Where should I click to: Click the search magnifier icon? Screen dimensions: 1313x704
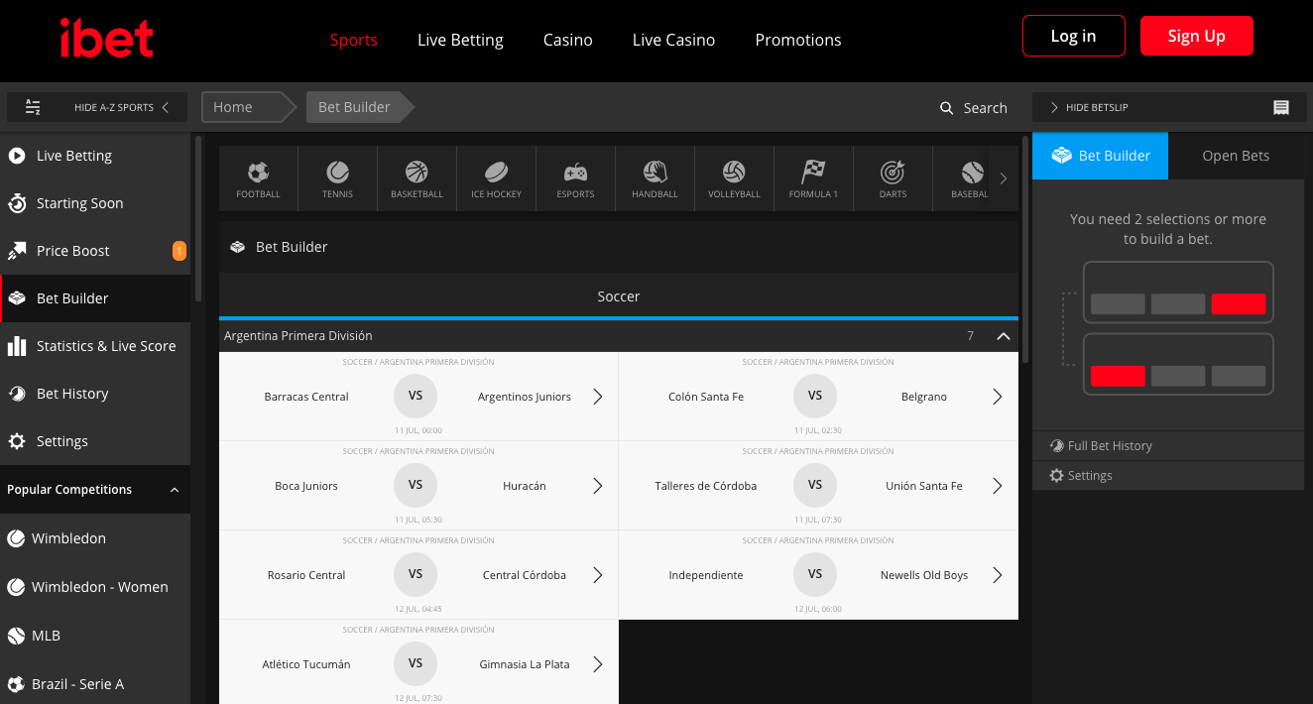pyautogui.click(x=946, y=108)
